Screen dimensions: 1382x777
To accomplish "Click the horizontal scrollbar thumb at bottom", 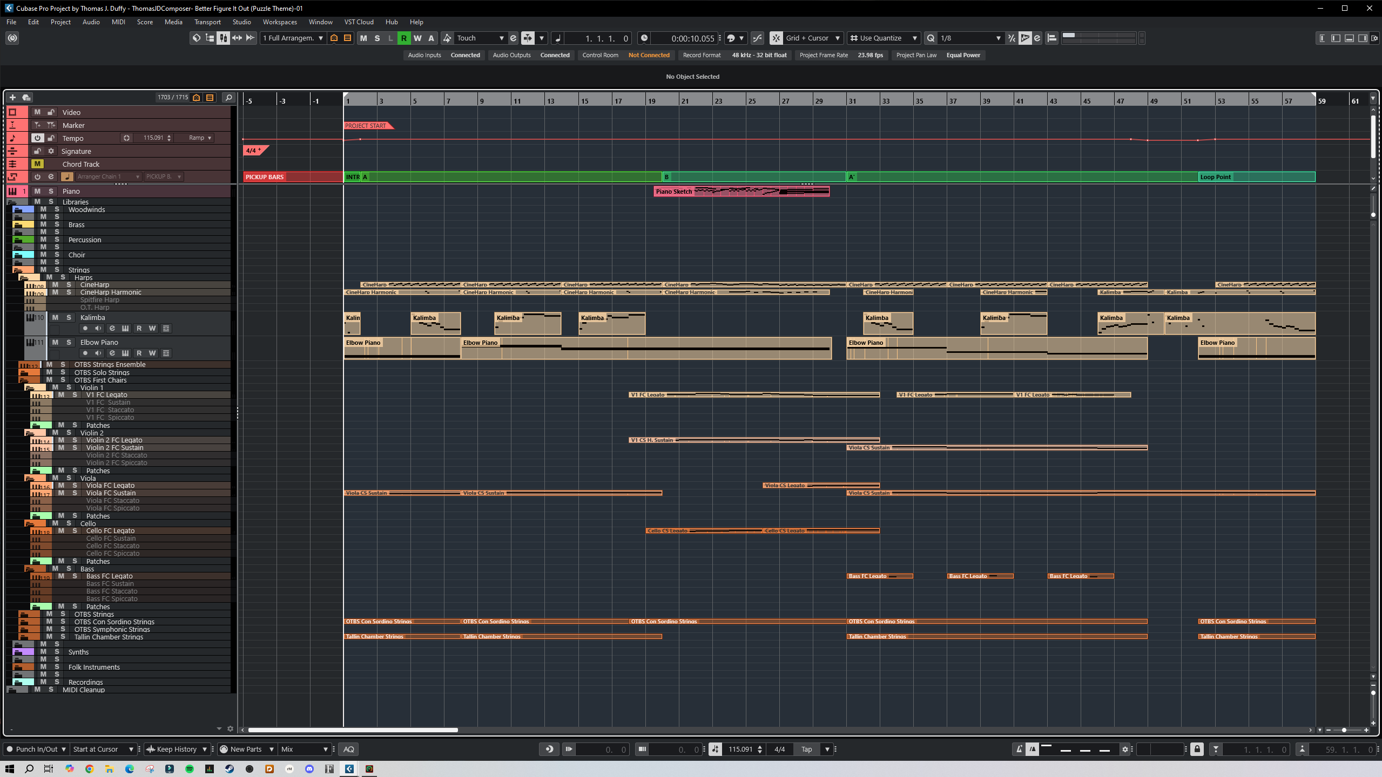I will [353, 730].
